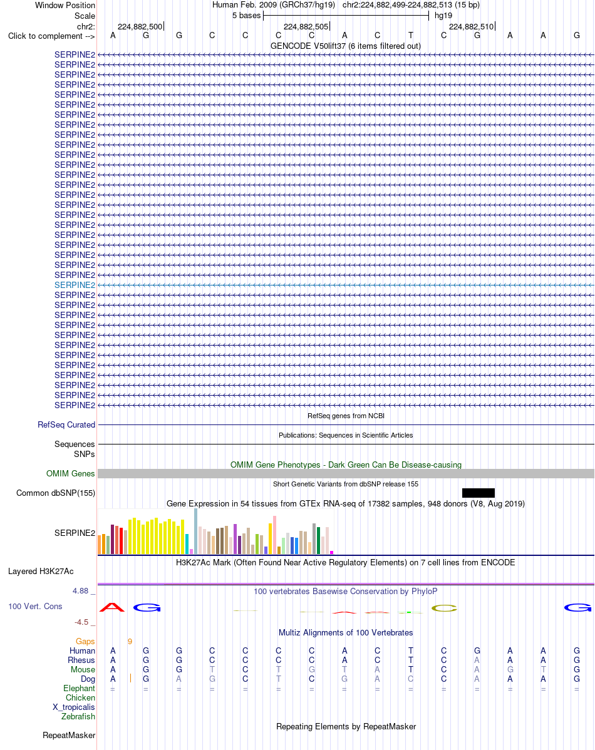Click the Human alignment row label
The height and width of the screenshot is (750, 595).
pos(82,650)
